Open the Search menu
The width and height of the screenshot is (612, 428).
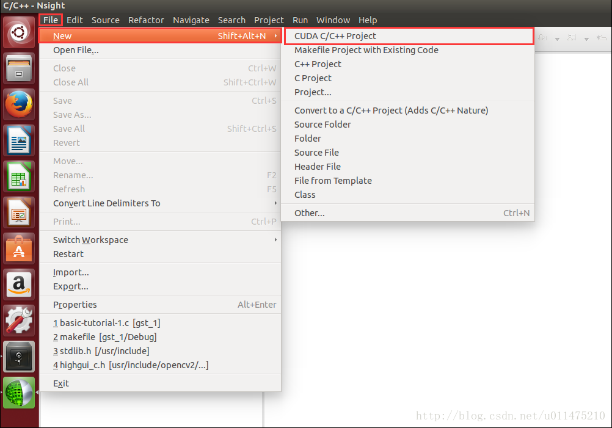tap(231, 20)
